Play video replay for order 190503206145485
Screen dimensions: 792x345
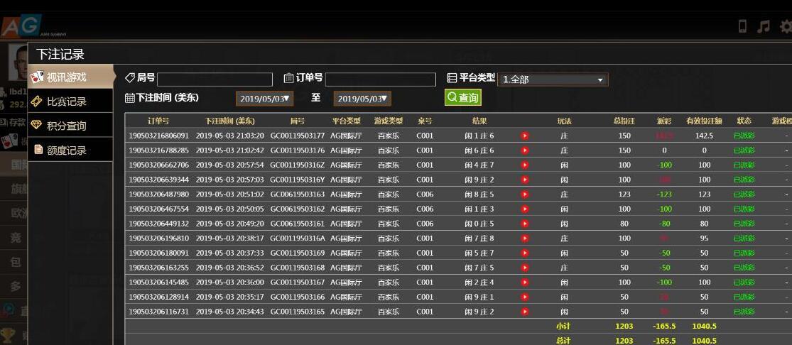525,283
